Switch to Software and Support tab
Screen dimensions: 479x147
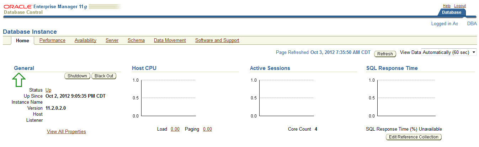click(217, 40)
